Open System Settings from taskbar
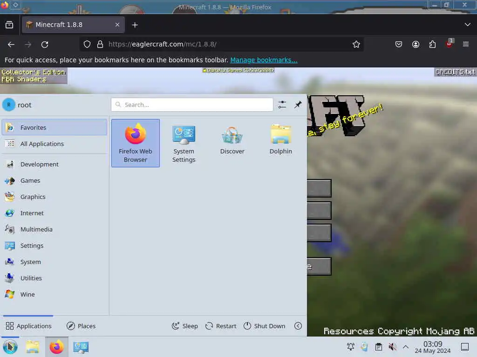477x357 pixels. click(81, 347)
